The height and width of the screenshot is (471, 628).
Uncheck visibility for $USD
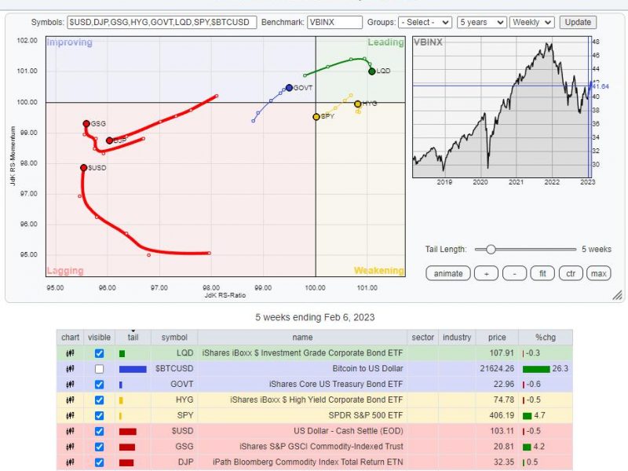100,431
